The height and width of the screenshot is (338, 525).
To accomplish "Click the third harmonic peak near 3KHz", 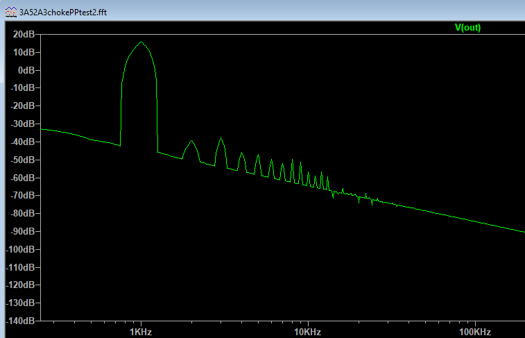I will [221, 138].
